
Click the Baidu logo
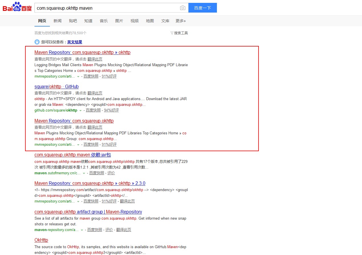(17, 7)
